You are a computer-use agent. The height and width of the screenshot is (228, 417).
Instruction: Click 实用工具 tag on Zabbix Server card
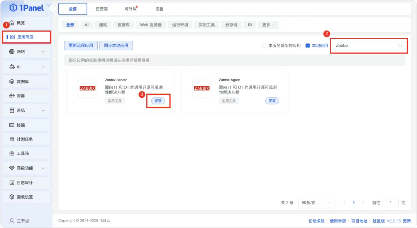pyautogui.click(x=115, y=101)
